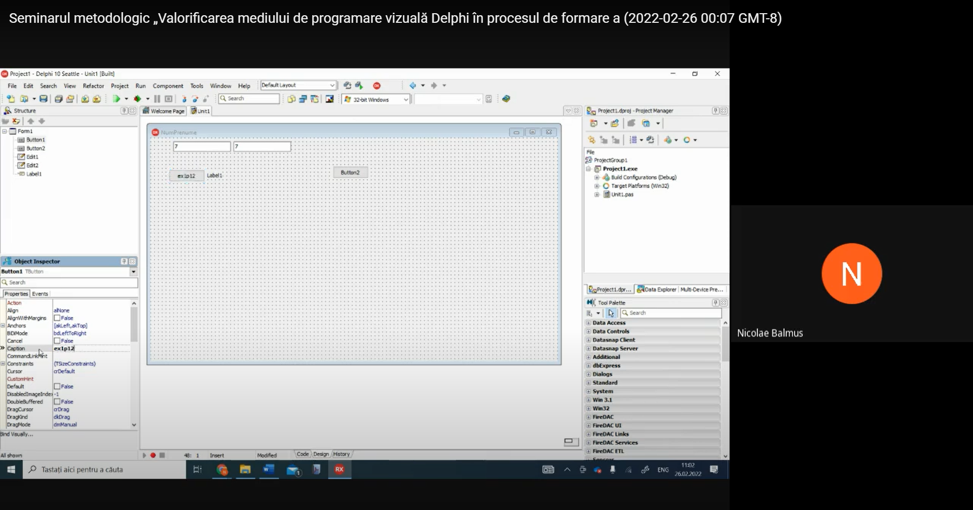Expand the Standard category in Tool Palette
Image resolution: width=973 pixels, height=510 pixels.
tap(589, 383)
